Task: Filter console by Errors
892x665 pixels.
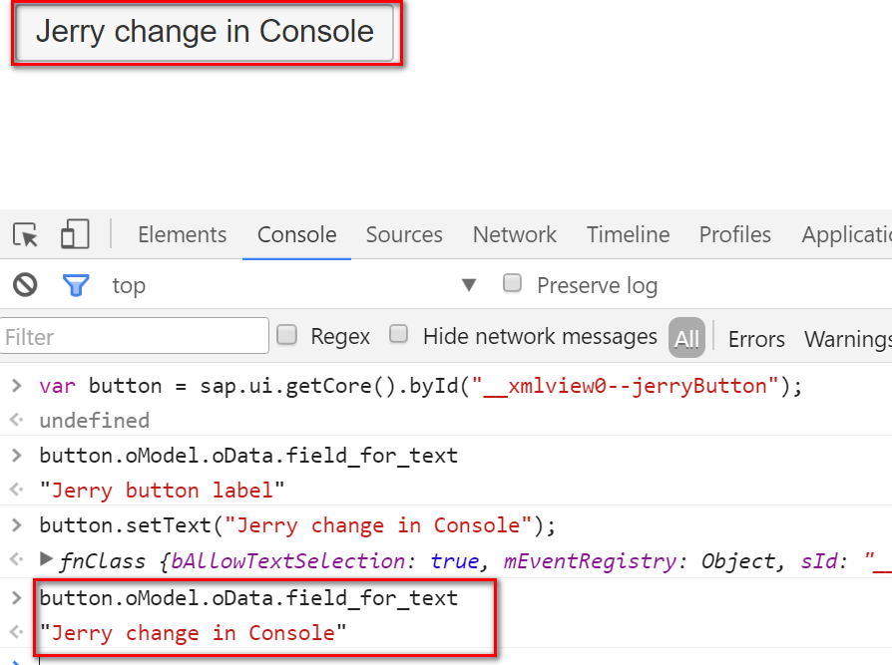Action: pyautogui.click(x=756, y=339)
